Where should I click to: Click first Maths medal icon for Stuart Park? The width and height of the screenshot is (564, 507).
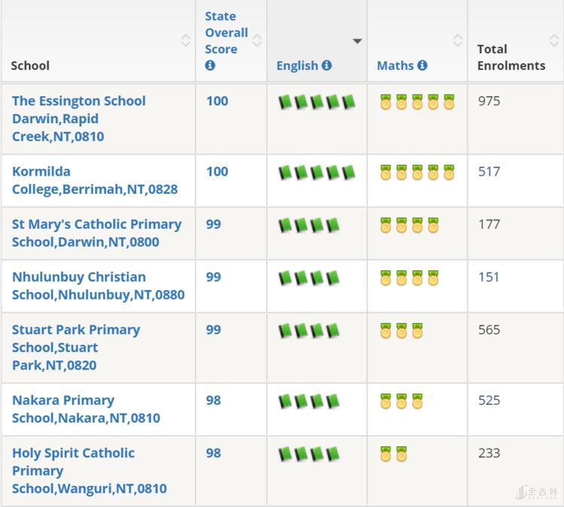[386, 330]
